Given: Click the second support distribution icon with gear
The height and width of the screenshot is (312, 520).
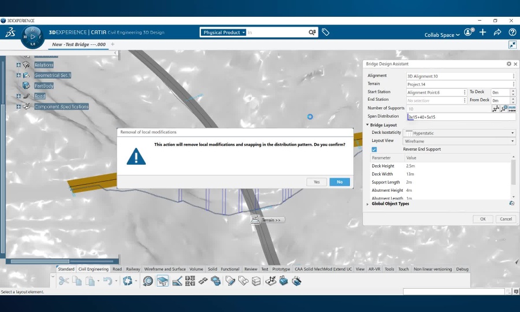Looking at the screenshot, I should 504,108.
